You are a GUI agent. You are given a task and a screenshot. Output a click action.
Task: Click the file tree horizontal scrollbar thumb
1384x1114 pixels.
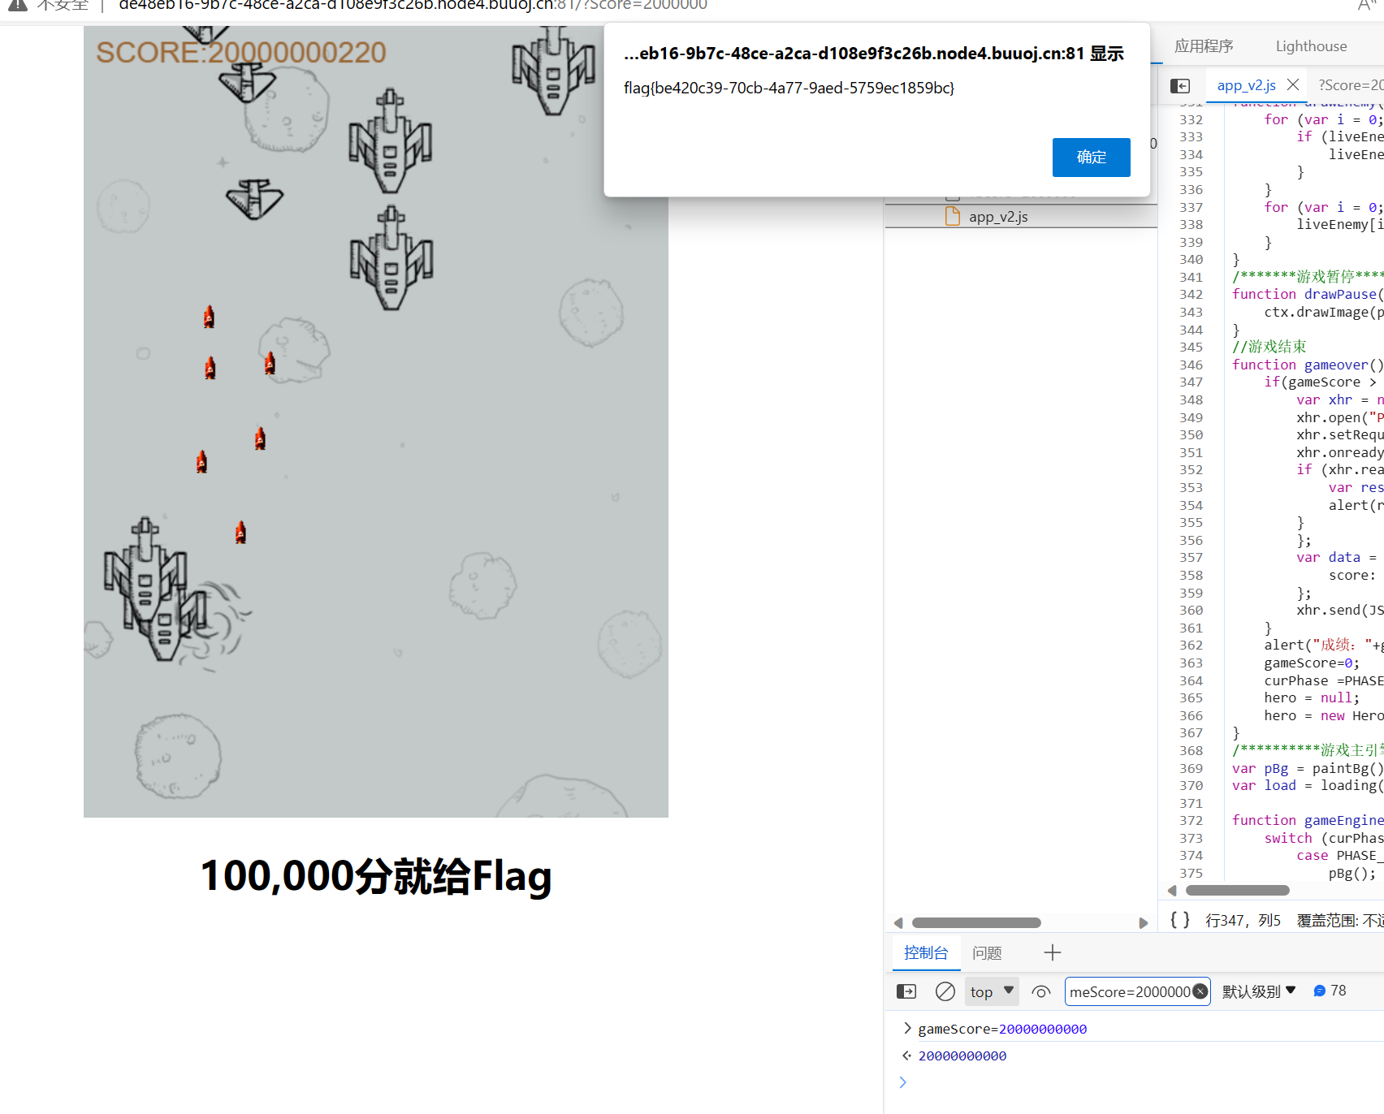click(976, 923)
